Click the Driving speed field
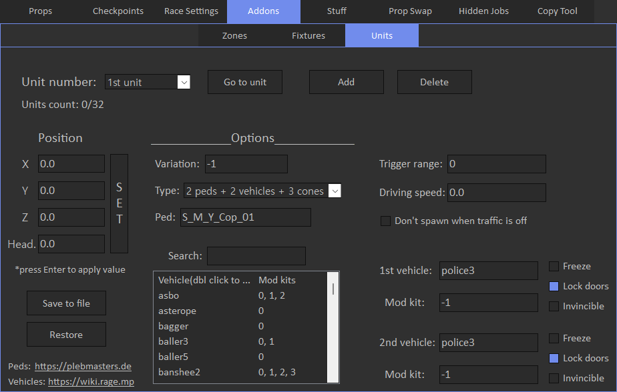617x392 pixels. pos(497,193)
